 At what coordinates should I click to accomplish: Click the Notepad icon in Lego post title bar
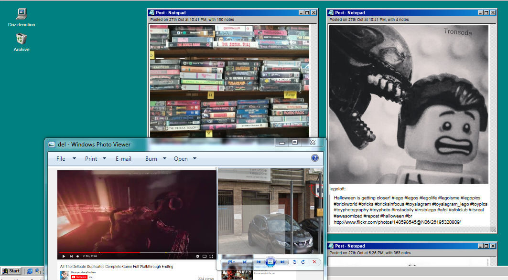point(331,12)
